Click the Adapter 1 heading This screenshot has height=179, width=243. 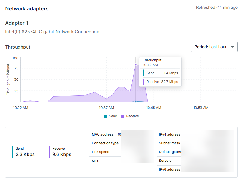(17, 23)
